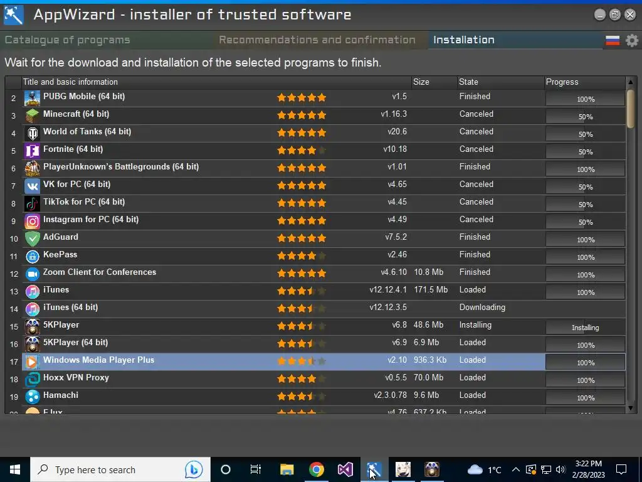Switch language with the Russian flag icon
Screen dimensions: 642x482
pyautogui.click(x=613, y=40)
